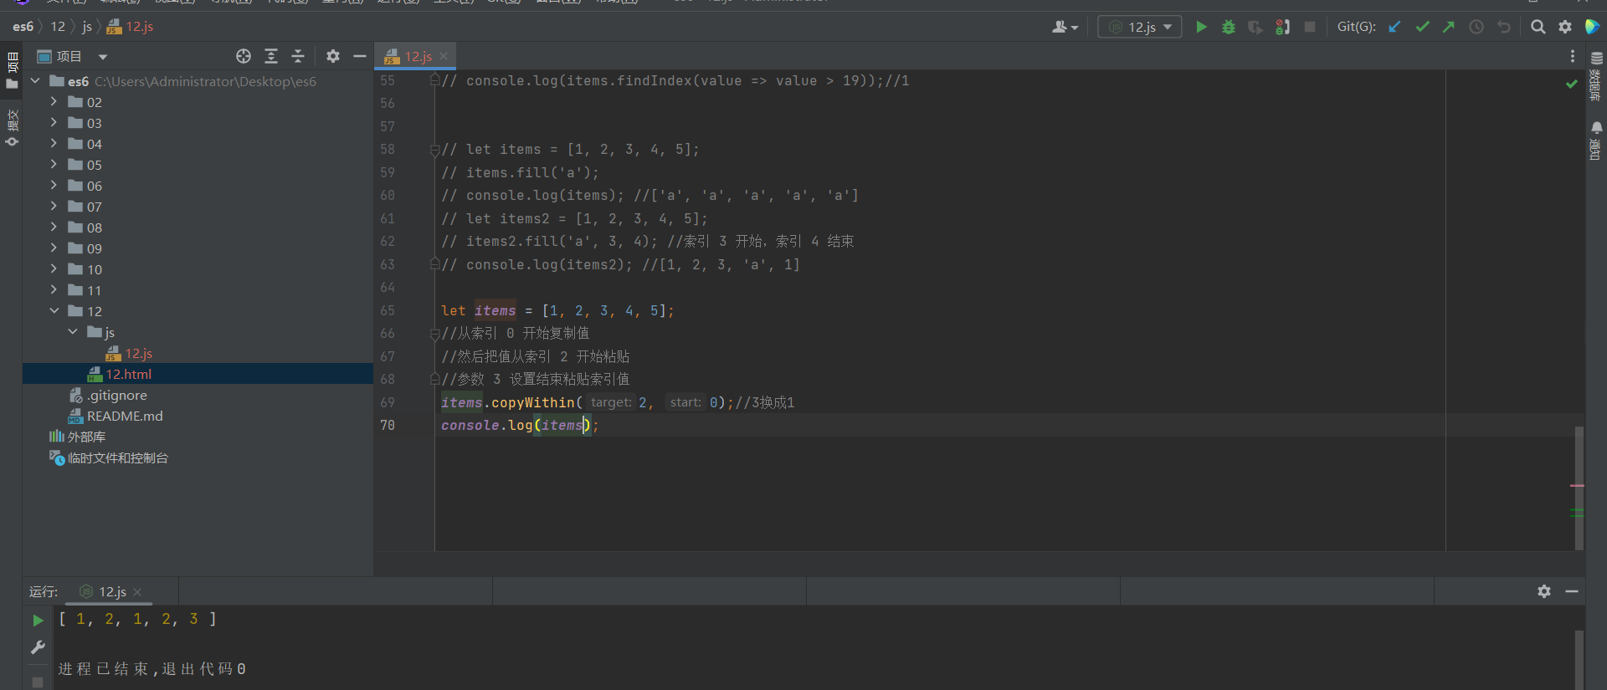Screen dimensions: 1607x690
Task: Collapse folder 12 in project tree
Action: click(54, 310)
